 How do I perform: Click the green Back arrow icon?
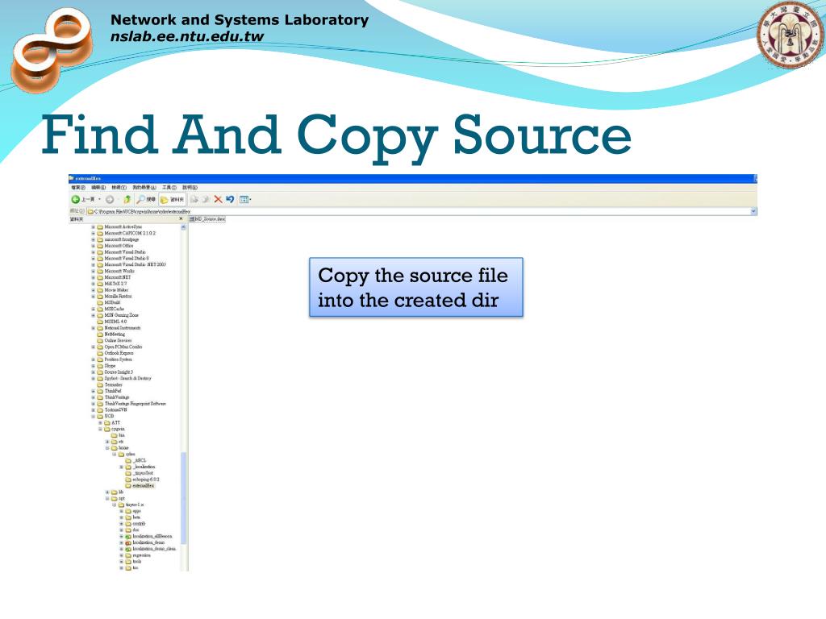click(75, 200)
